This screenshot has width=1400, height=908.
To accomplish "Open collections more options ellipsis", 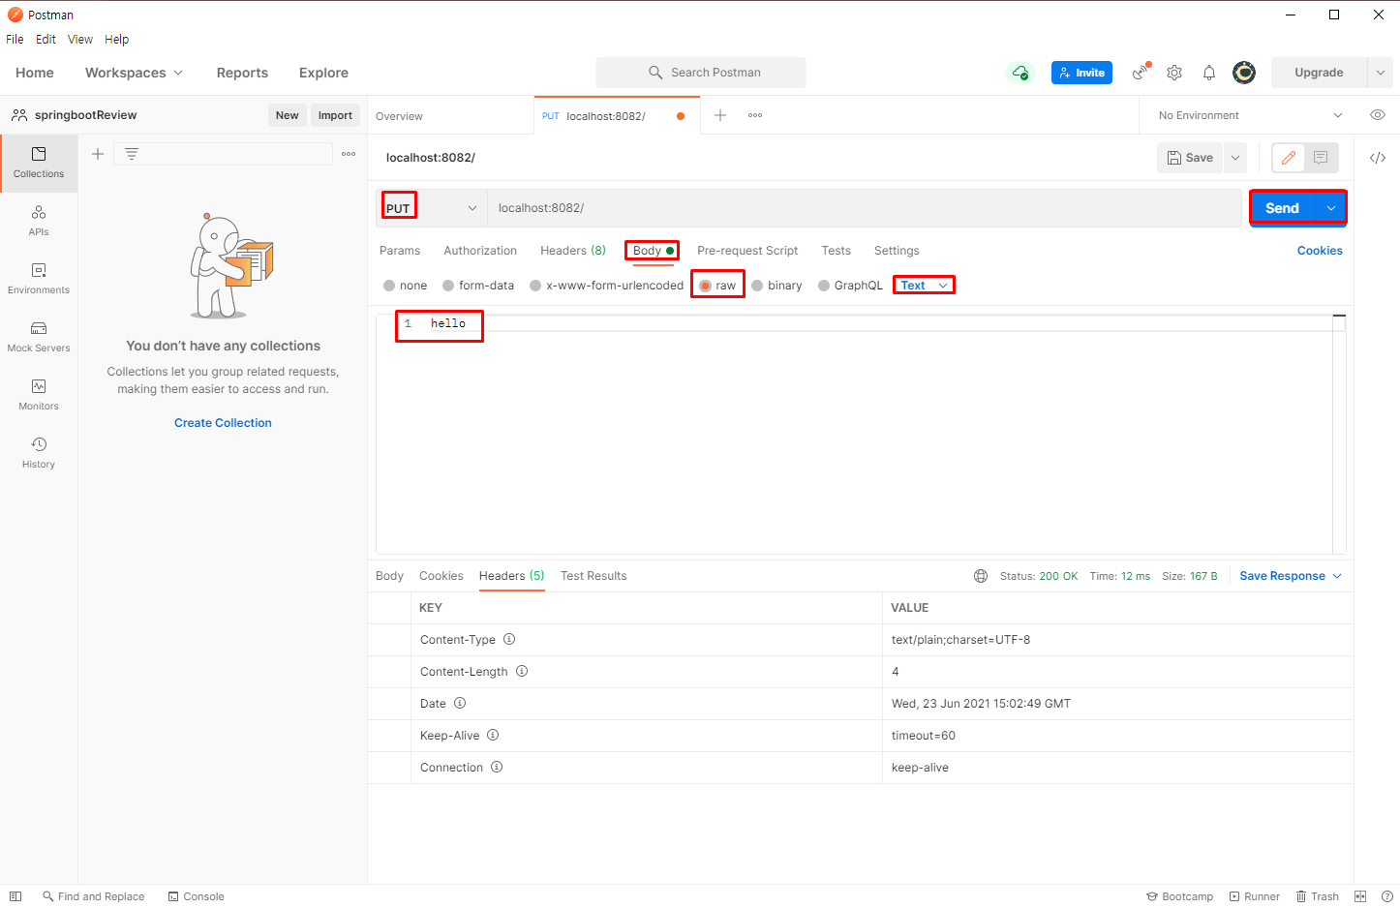I will (x=349, y=154).
